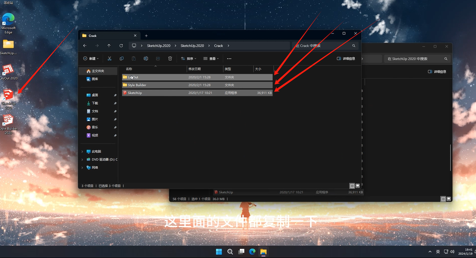
Task: Open Task View on taskbar
Action: [x=241, y=252]
